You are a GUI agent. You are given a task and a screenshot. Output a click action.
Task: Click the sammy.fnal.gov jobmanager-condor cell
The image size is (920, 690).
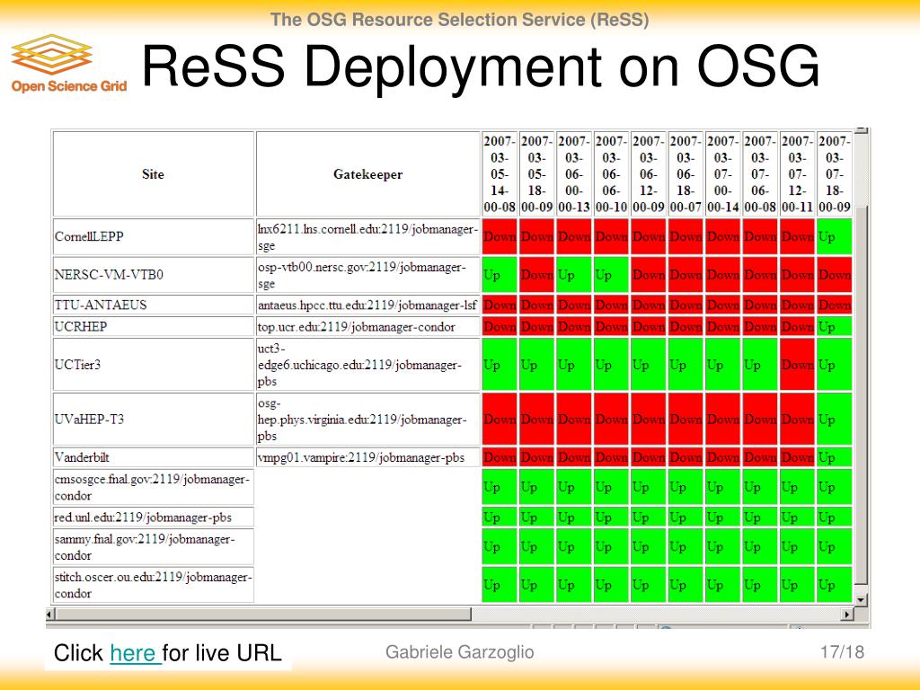(153, 547)
